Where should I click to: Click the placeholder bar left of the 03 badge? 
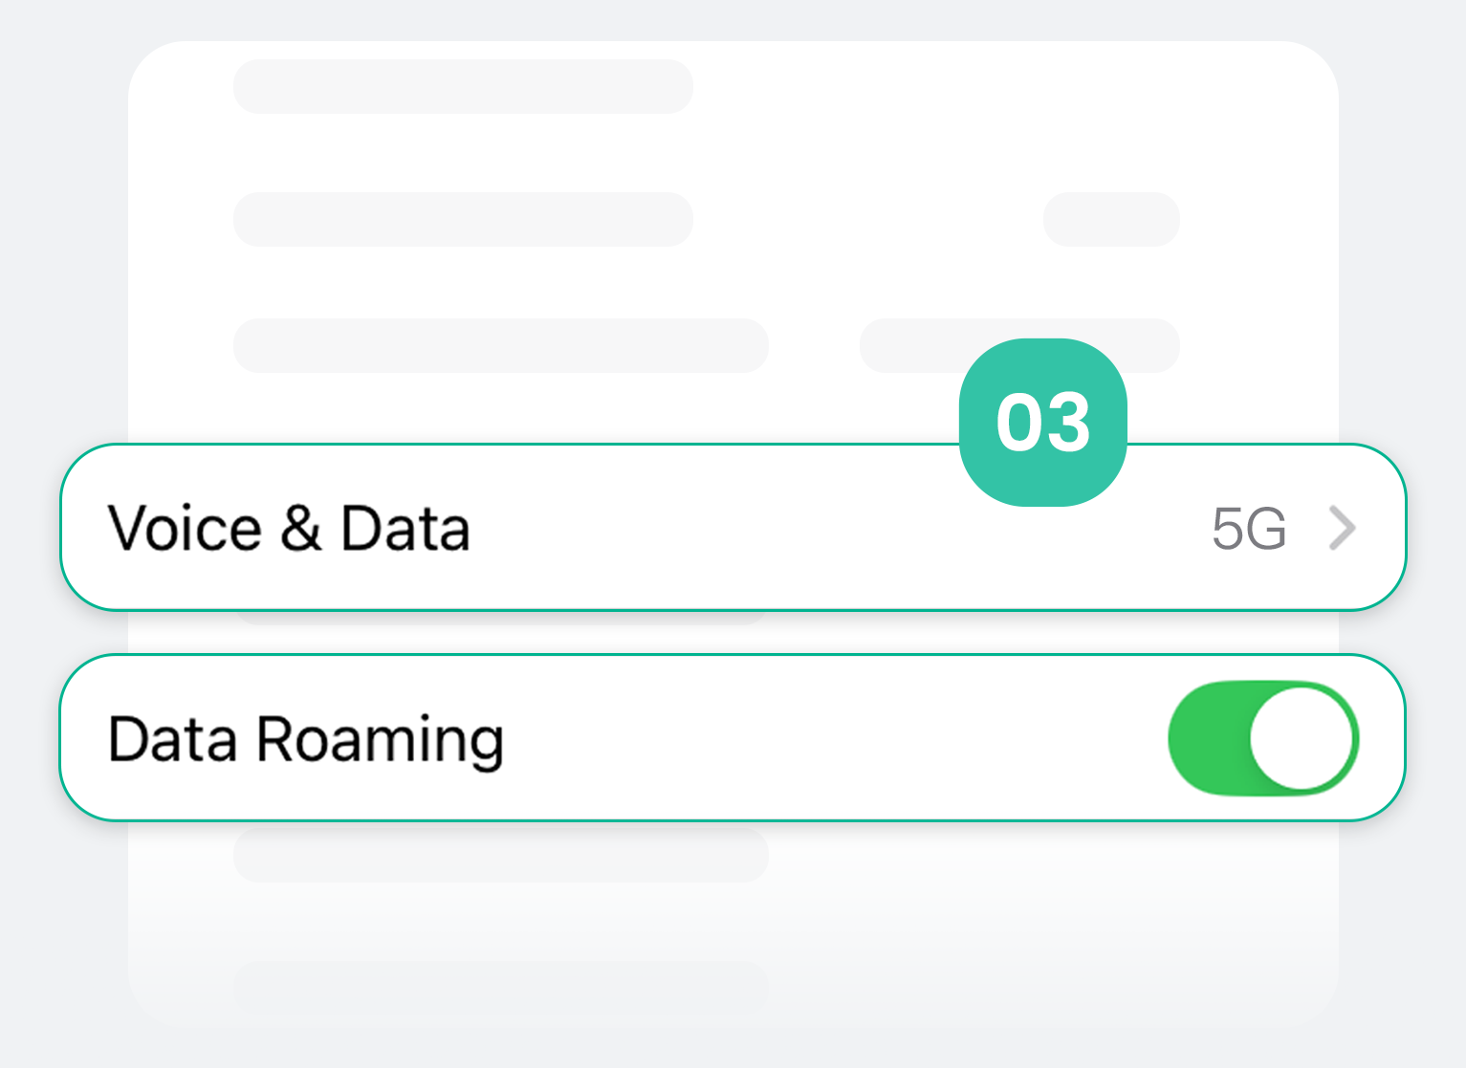coord(908,345)
